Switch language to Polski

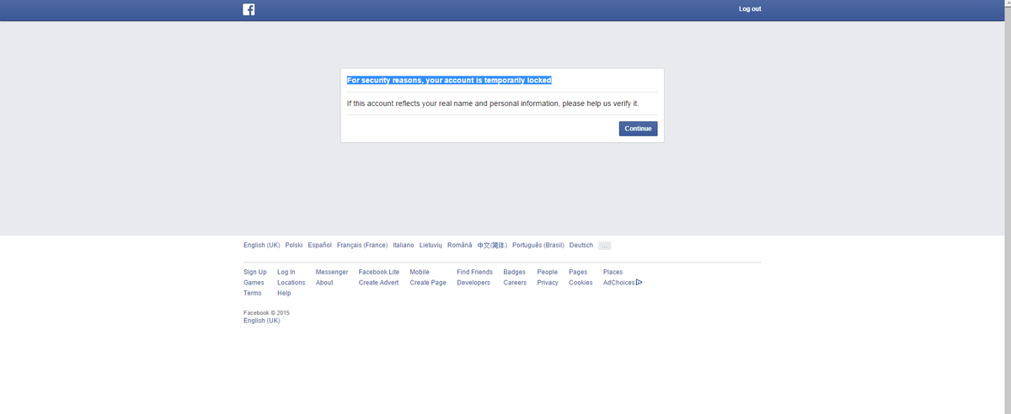pyautogui.click(x=294, y=246)
